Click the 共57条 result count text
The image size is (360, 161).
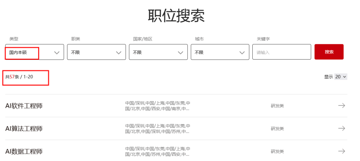(12, 77)
